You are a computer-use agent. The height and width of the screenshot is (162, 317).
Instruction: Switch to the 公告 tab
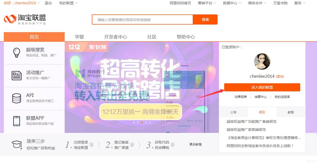(233, 112)
